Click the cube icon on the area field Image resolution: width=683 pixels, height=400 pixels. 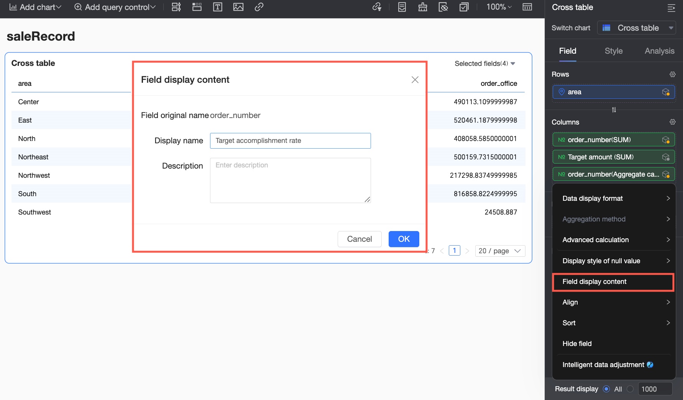(x=666, y=92)
